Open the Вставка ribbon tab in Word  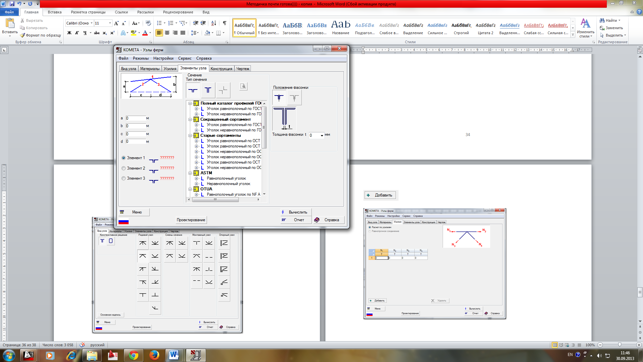(x=55, y=12)
